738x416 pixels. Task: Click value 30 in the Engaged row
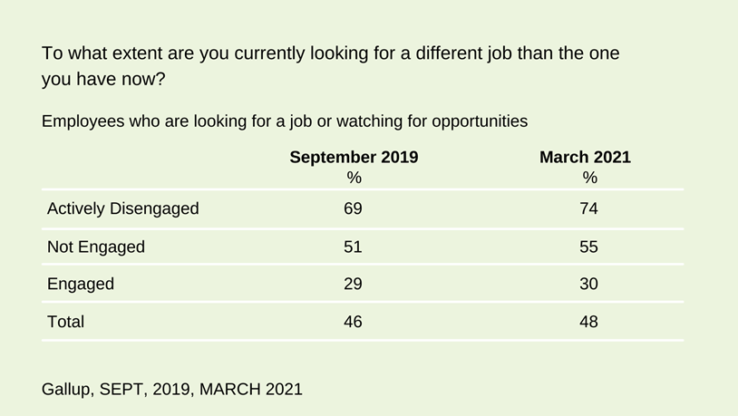coord(588,284)
